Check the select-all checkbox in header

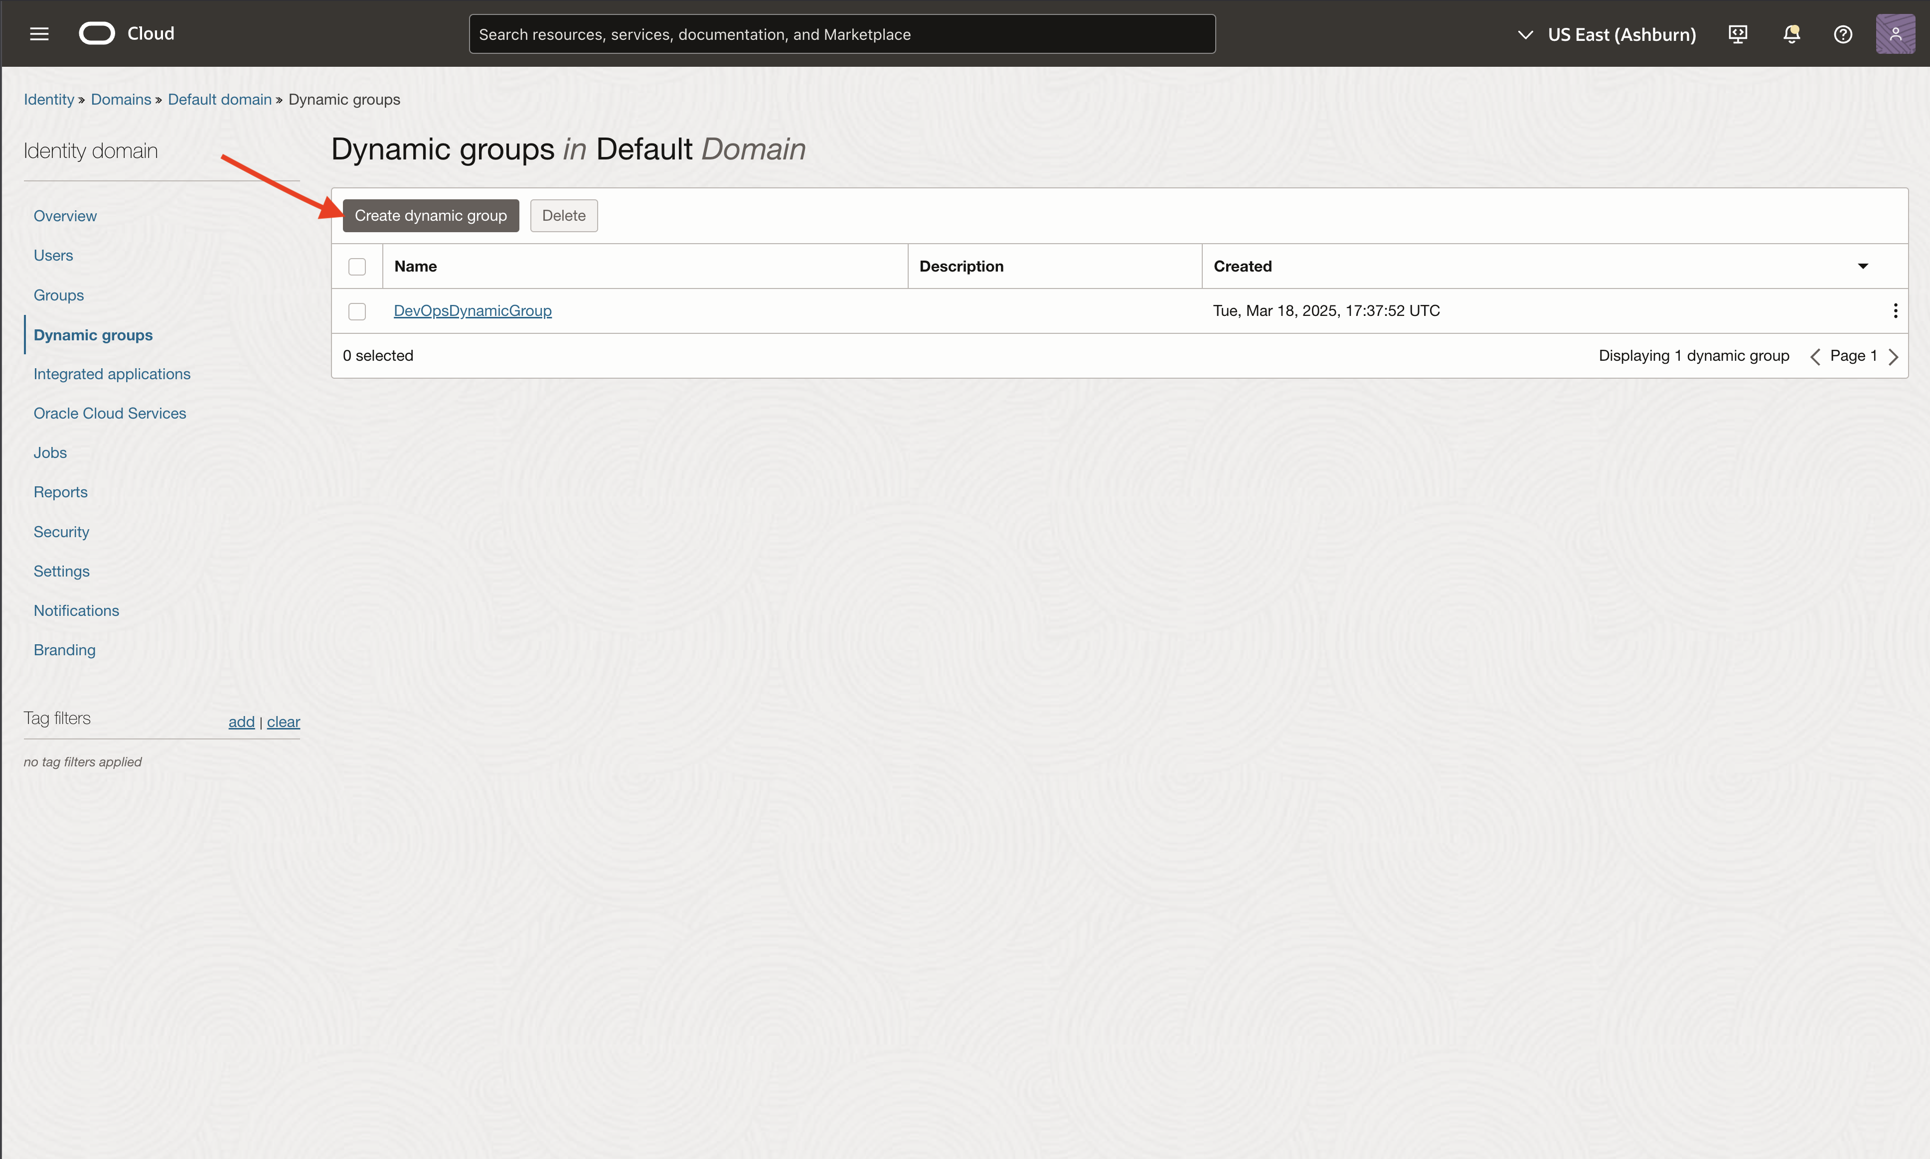(x=357, y=267)
